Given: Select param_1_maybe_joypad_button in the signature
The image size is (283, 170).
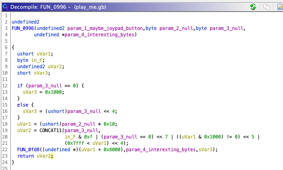Looking at the screenshot, I should click(105, 28).
